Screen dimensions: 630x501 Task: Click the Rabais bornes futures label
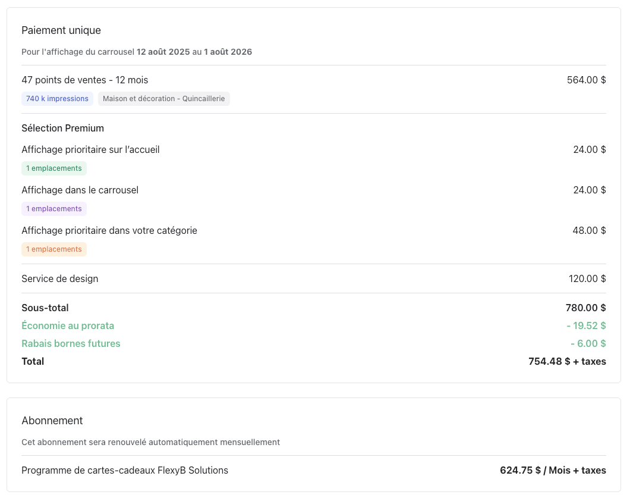71,343
